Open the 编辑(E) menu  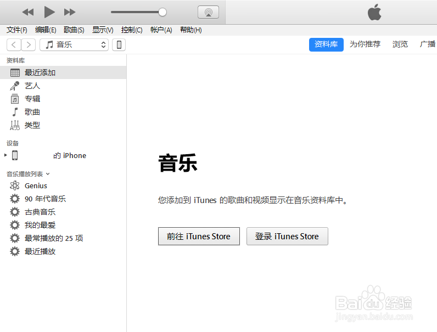tap(46, 30)
